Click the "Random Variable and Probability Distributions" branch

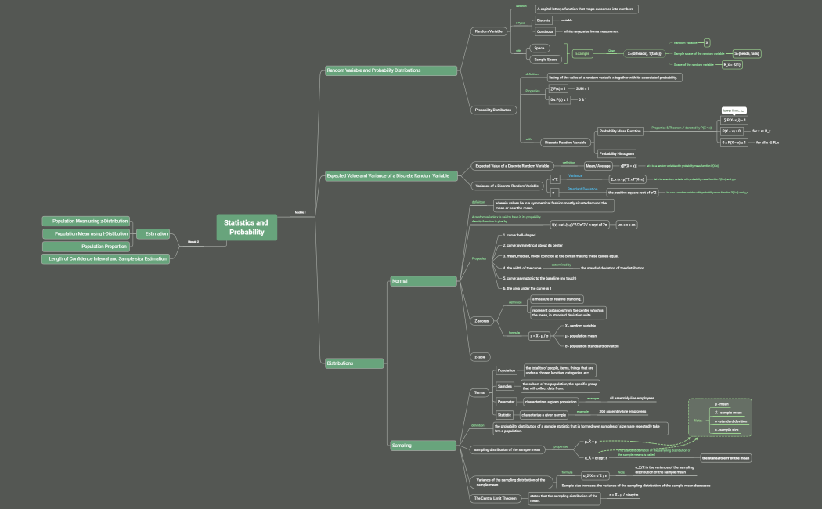390,69
